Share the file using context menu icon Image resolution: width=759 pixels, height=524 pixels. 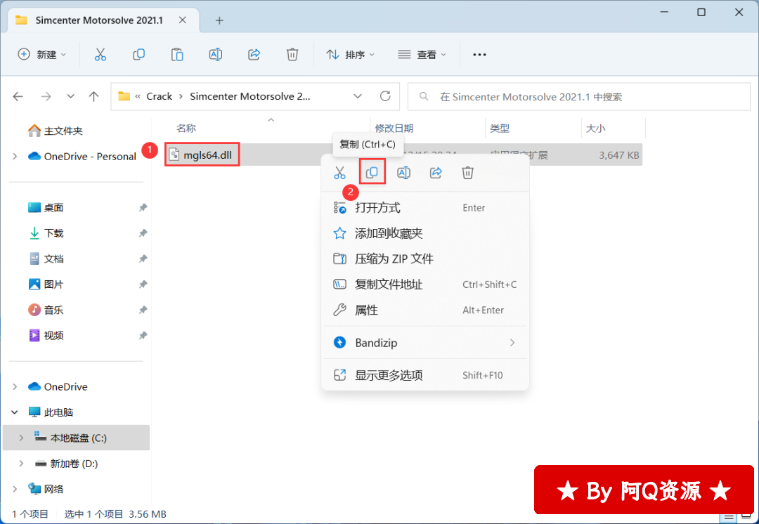(436, 172)
